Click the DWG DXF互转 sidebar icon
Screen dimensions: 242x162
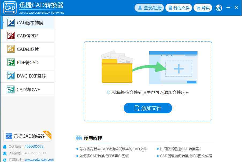pyautogui.click(x=11, y=76)
